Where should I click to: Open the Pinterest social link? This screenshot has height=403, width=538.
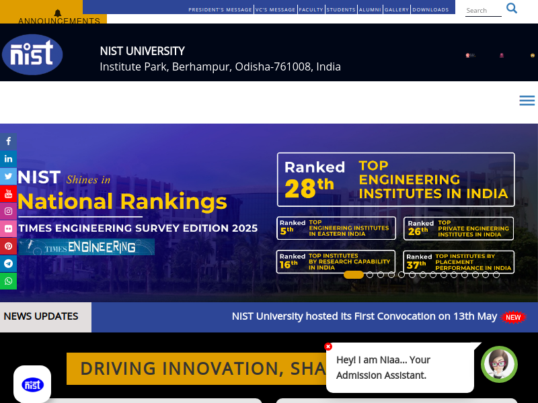pos(8,246)
